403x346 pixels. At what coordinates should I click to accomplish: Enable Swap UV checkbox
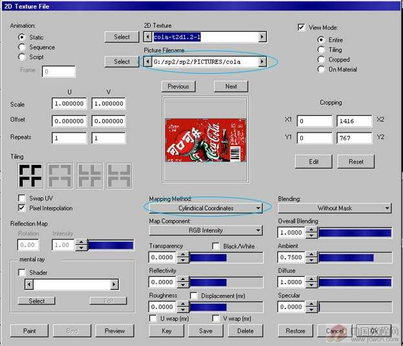22,198
